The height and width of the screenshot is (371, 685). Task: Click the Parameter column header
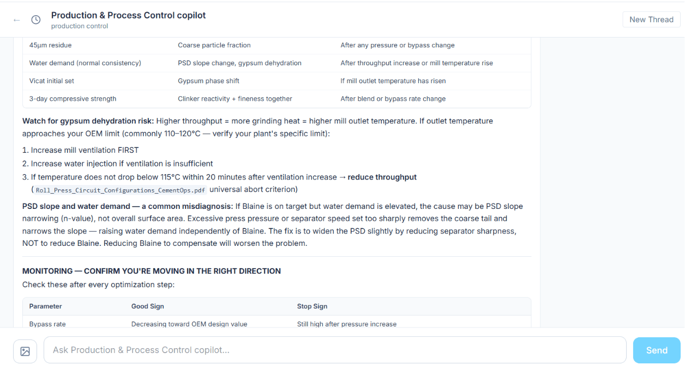(46, 306)
